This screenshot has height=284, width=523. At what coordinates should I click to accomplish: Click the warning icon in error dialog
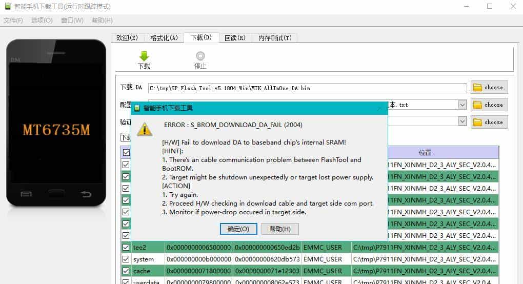(x=145, y=129)
